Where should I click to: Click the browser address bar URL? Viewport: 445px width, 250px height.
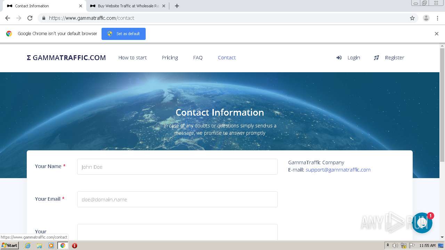coord(91,18)
